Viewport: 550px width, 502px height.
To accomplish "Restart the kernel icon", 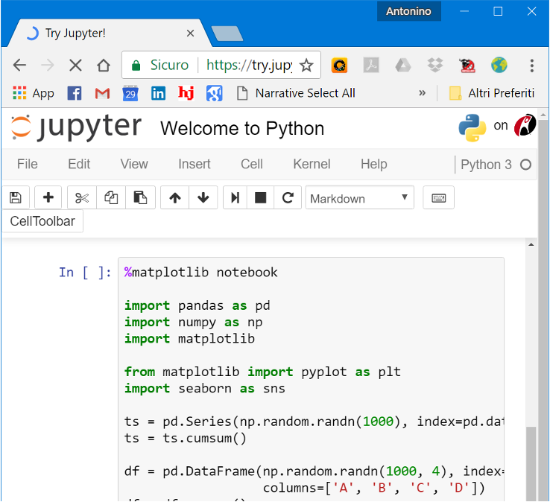I will 287,197.
